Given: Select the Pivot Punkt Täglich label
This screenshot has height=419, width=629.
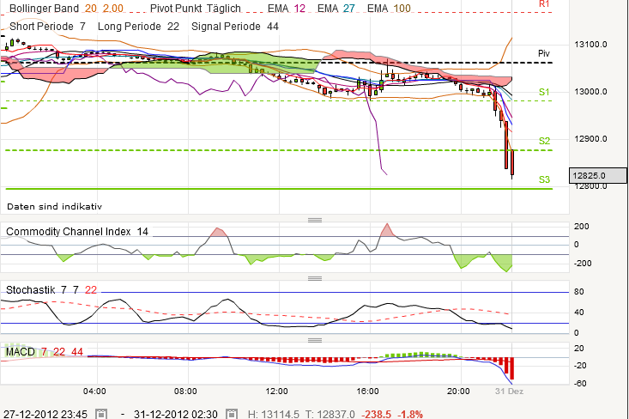Looking at the screenshot, I should pos(196,8).
